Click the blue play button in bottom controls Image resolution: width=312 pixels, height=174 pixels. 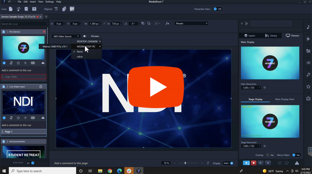tap(246, 163)
